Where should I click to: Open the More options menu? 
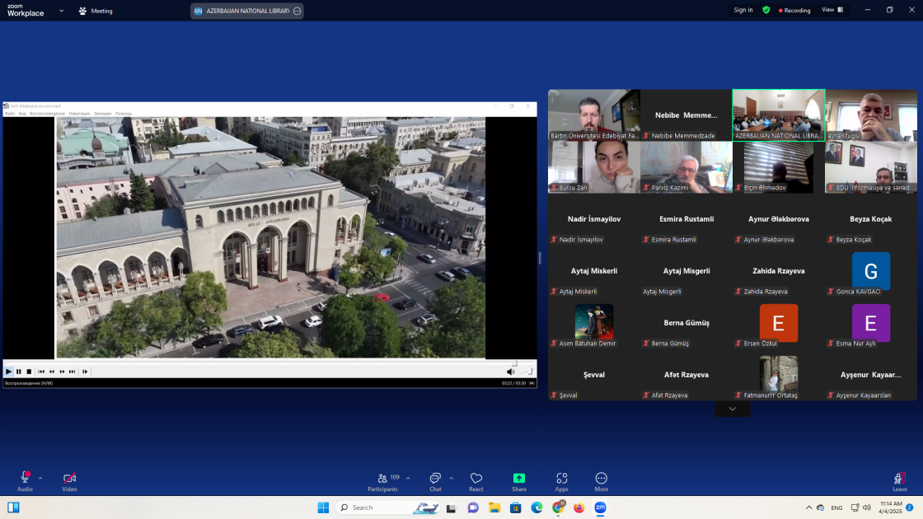tap(601, 482)
